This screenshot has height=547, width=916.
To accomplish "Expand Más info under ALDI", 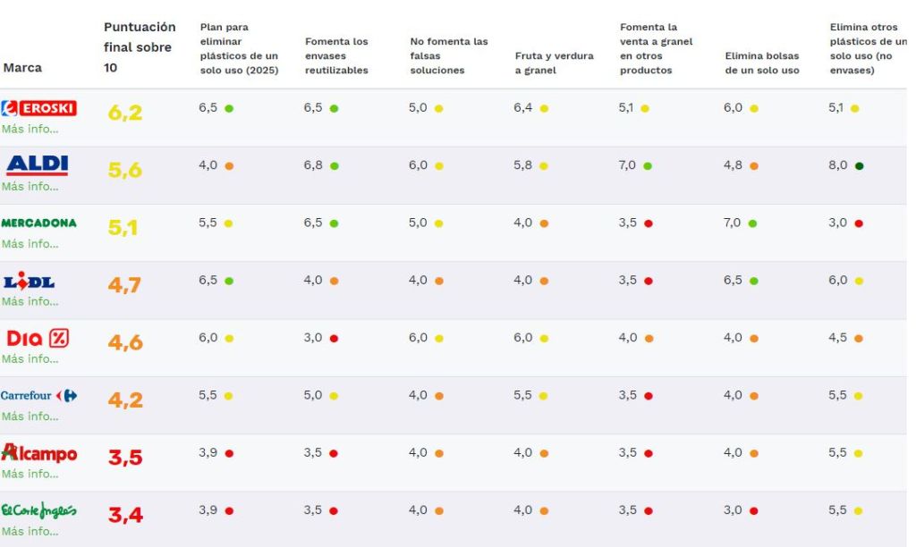I will [30, 186].
